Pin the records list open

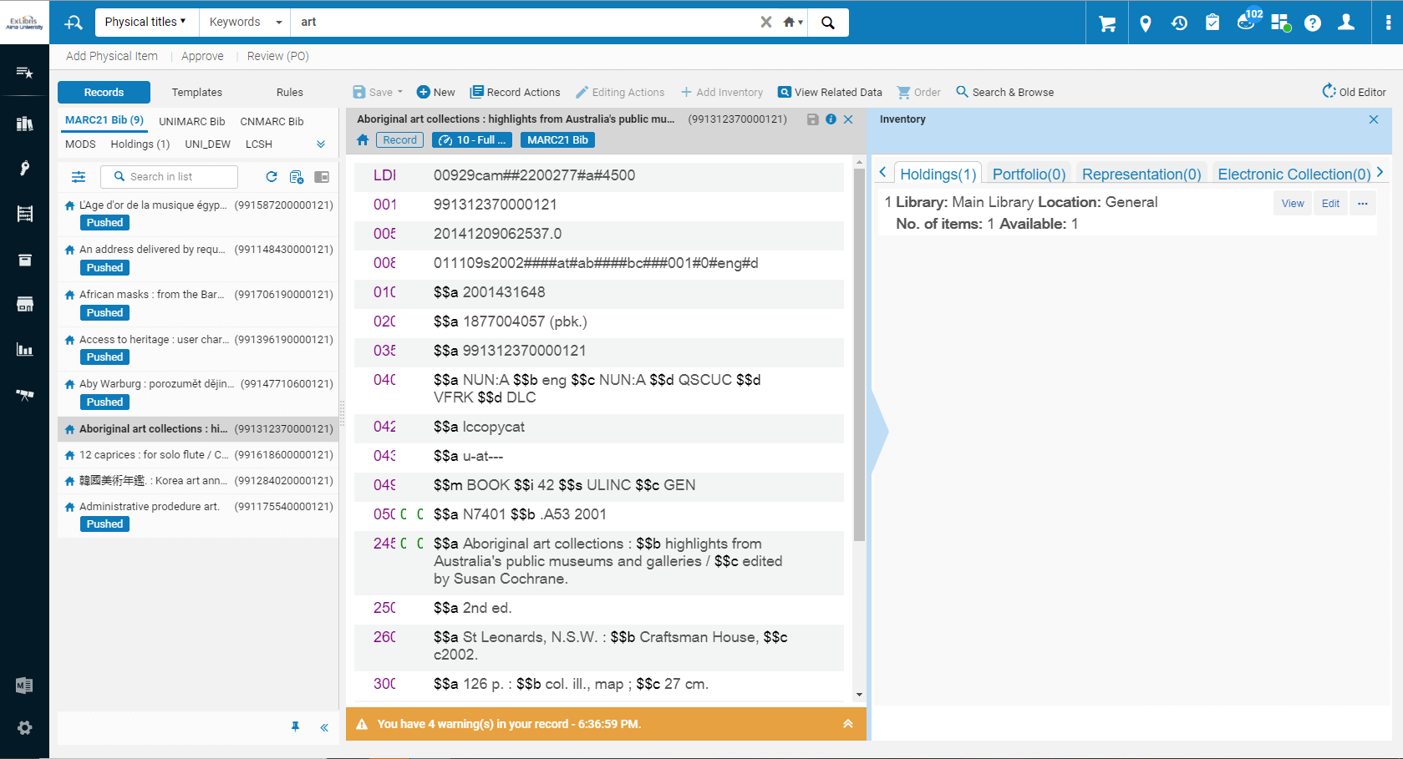pyautogui.click(x=295, y=727)
